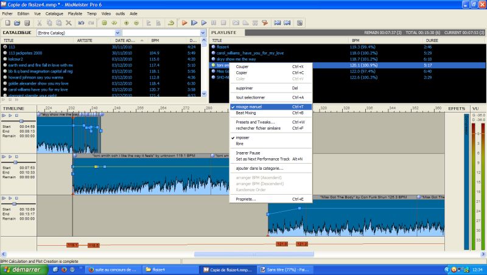Click the yellow-green return arrow icon

point(171,23)
